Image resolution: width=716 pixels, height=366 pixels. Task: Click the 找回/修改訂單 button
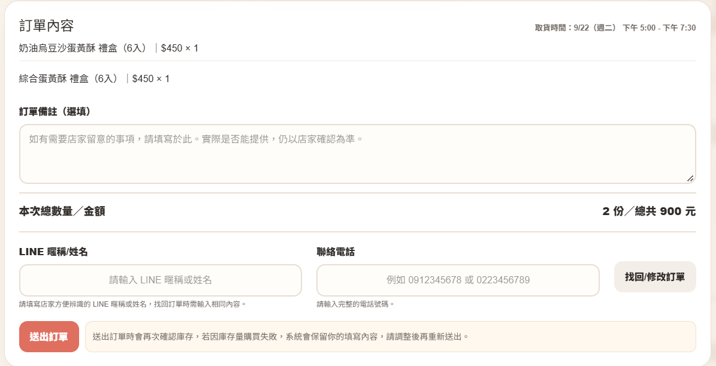point(655,277)
